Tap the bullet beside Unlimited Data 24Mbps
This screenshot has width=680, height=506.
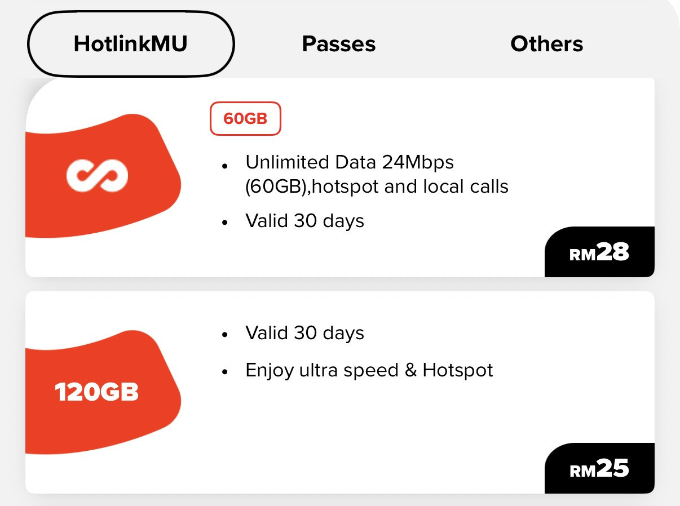pos(225,166)
